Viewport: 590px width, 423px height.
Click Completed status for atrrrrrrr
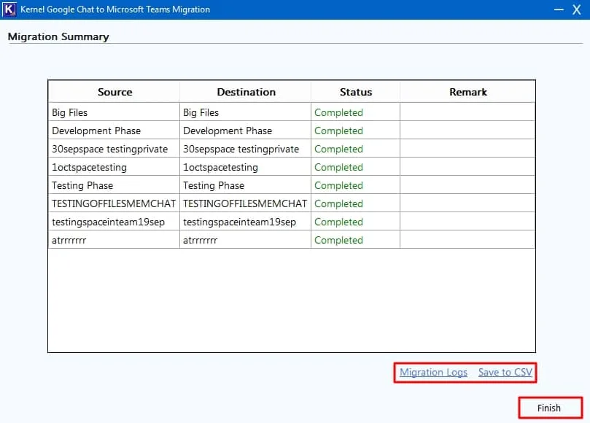coord(356,240)
